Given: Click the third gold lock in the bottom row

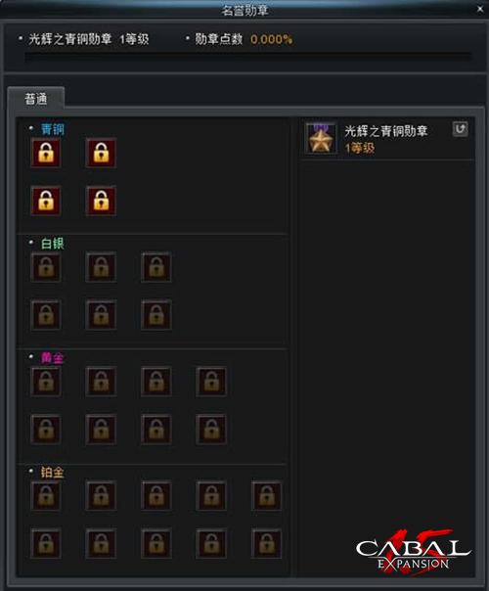Looking at the screenshot, I should 156,430.
